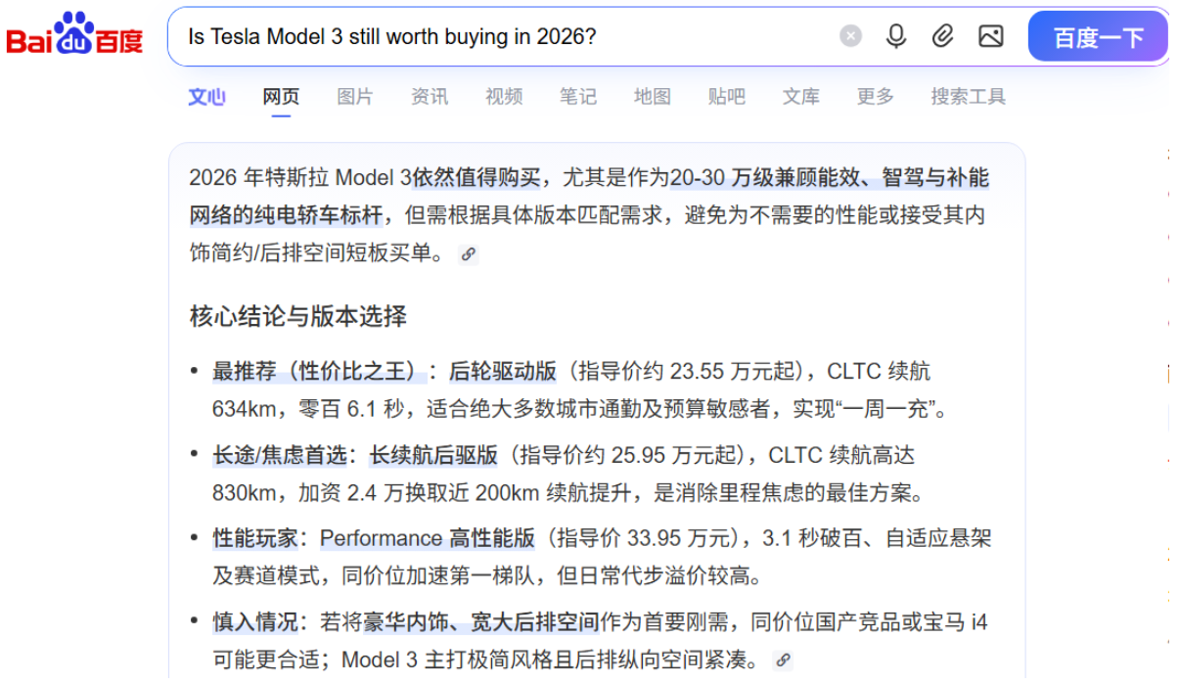Open the 笔记 tab
Viewport: 1179px width, 683px height.
click(x=578, y=96)
